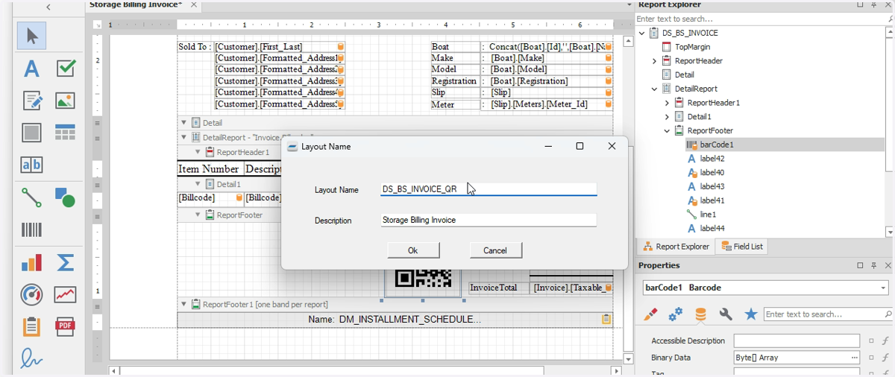Select the sigma summary control tool
Screen dimensions: 895x377
pos(66,262)
